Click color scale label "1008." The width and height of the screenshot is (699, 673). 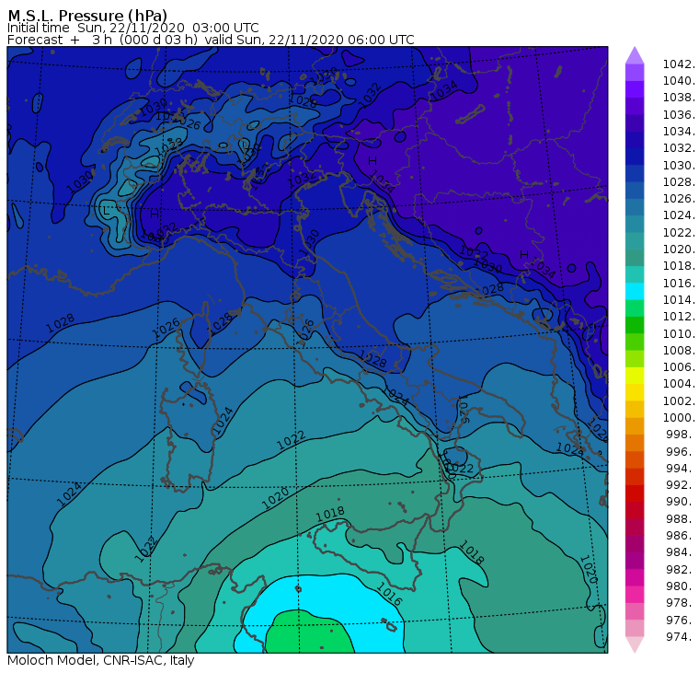[679, 351]
